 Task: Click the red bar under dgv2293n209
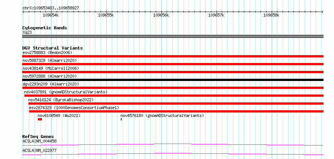(173, 88)
